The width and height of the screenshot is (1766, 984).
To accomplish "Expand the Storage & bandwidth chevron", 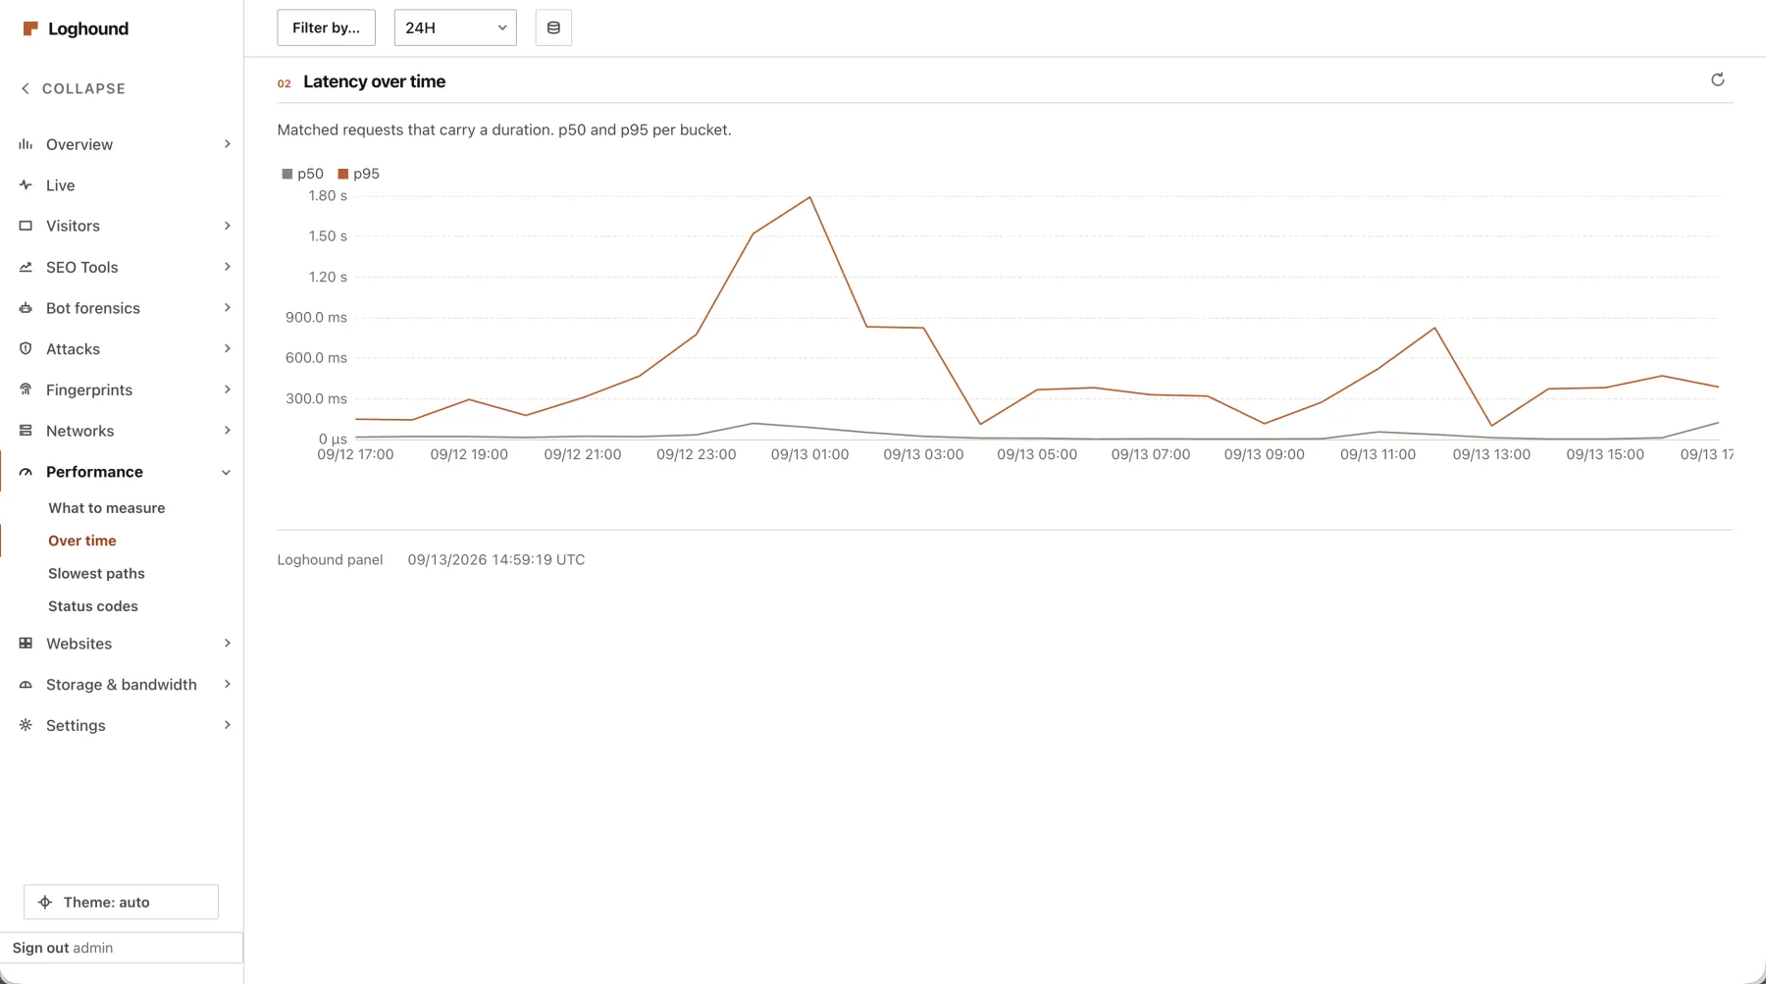I will [x=227, y=685].
